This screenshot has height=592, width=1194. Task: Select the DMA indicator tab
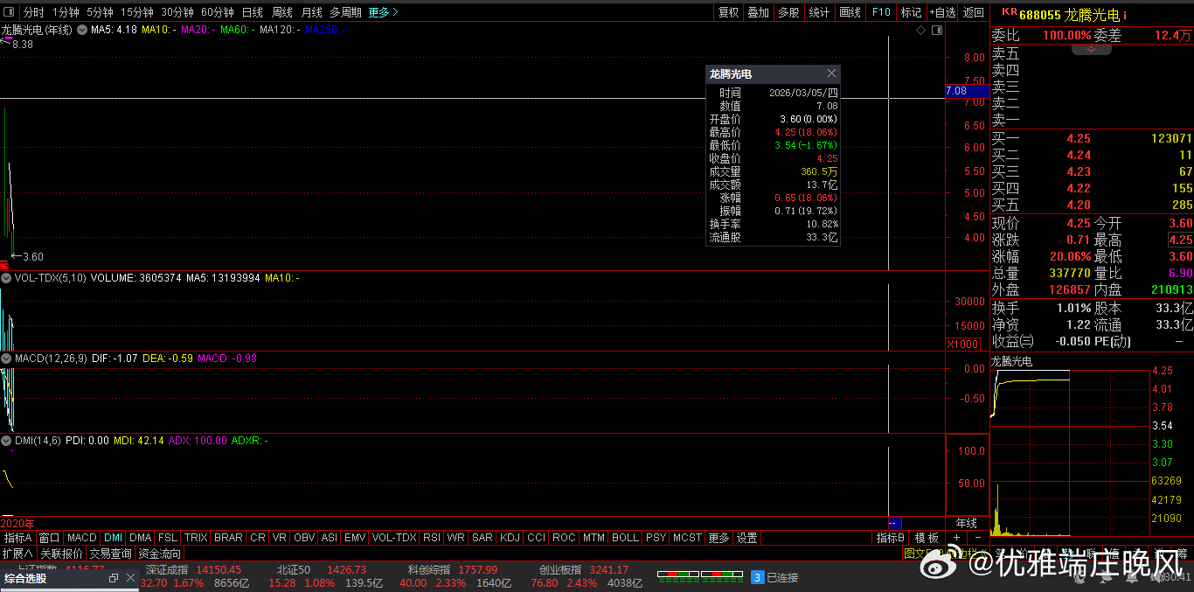(x=140, y=538)
